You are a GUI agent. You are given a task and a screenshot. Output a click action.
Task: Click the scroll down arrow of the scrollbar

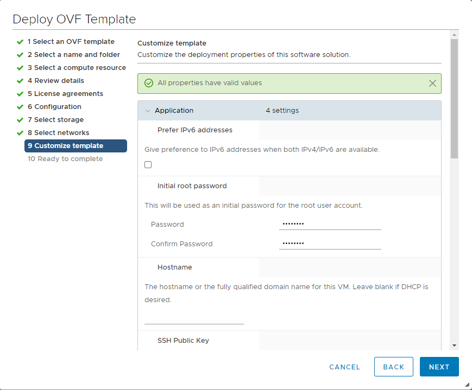[x=454, y=346]
